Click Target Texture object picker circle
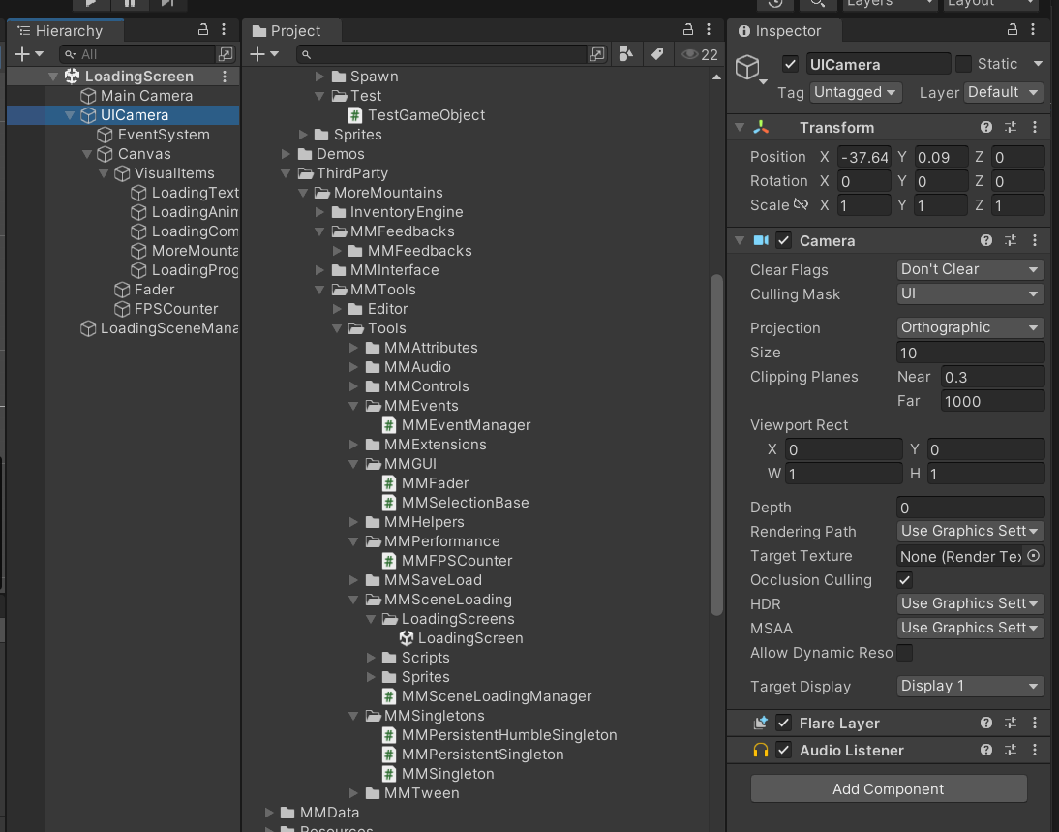This screenshot has height=832, width=1059. click(1033, 556)
